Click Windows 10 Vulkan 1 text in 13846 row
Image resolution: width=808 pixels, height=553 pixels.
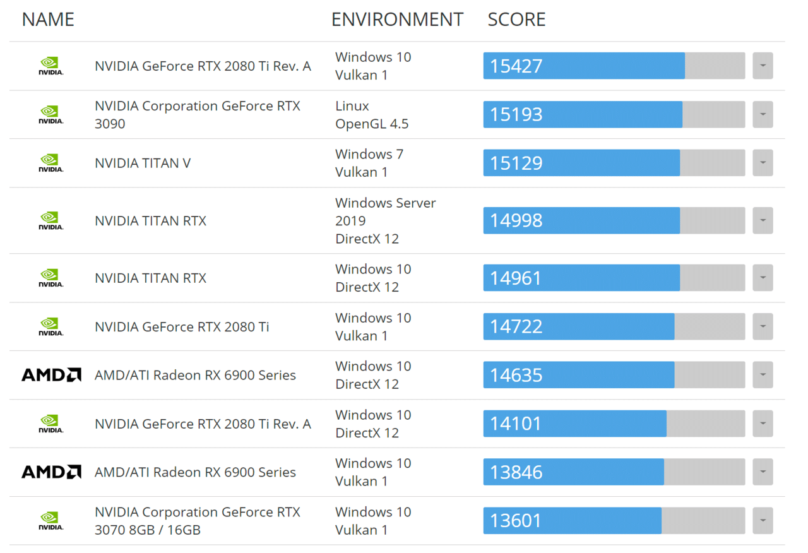[373, 473]
